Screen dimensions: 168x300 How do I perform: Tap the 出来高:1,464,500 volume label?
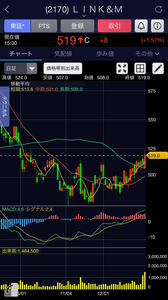coord(21,251)
